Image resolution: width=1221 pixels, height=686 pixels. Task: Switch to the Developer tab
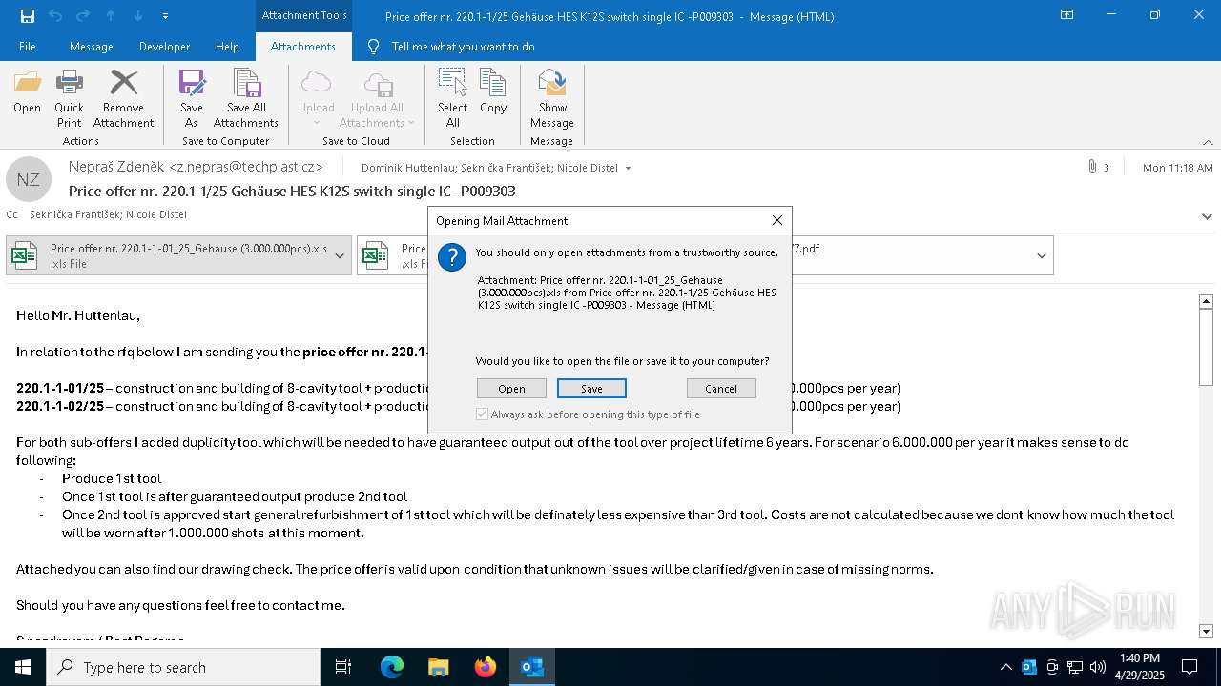164,47
